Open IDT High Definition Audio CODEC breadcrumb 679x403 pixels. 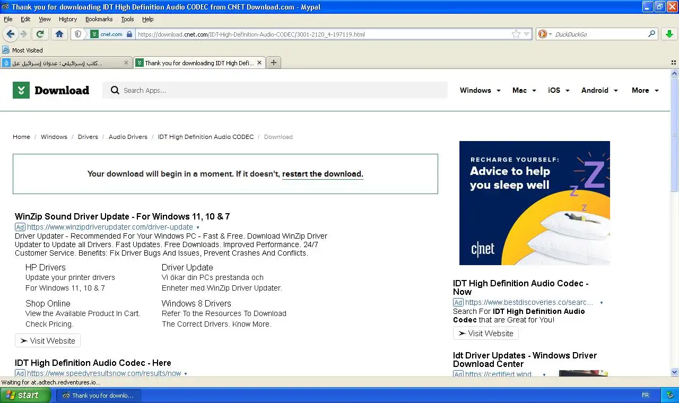[206, 137]
